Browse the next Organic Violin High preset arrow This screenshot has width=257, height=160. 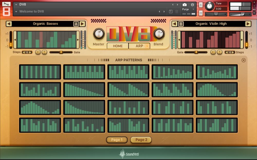point(248,23)
